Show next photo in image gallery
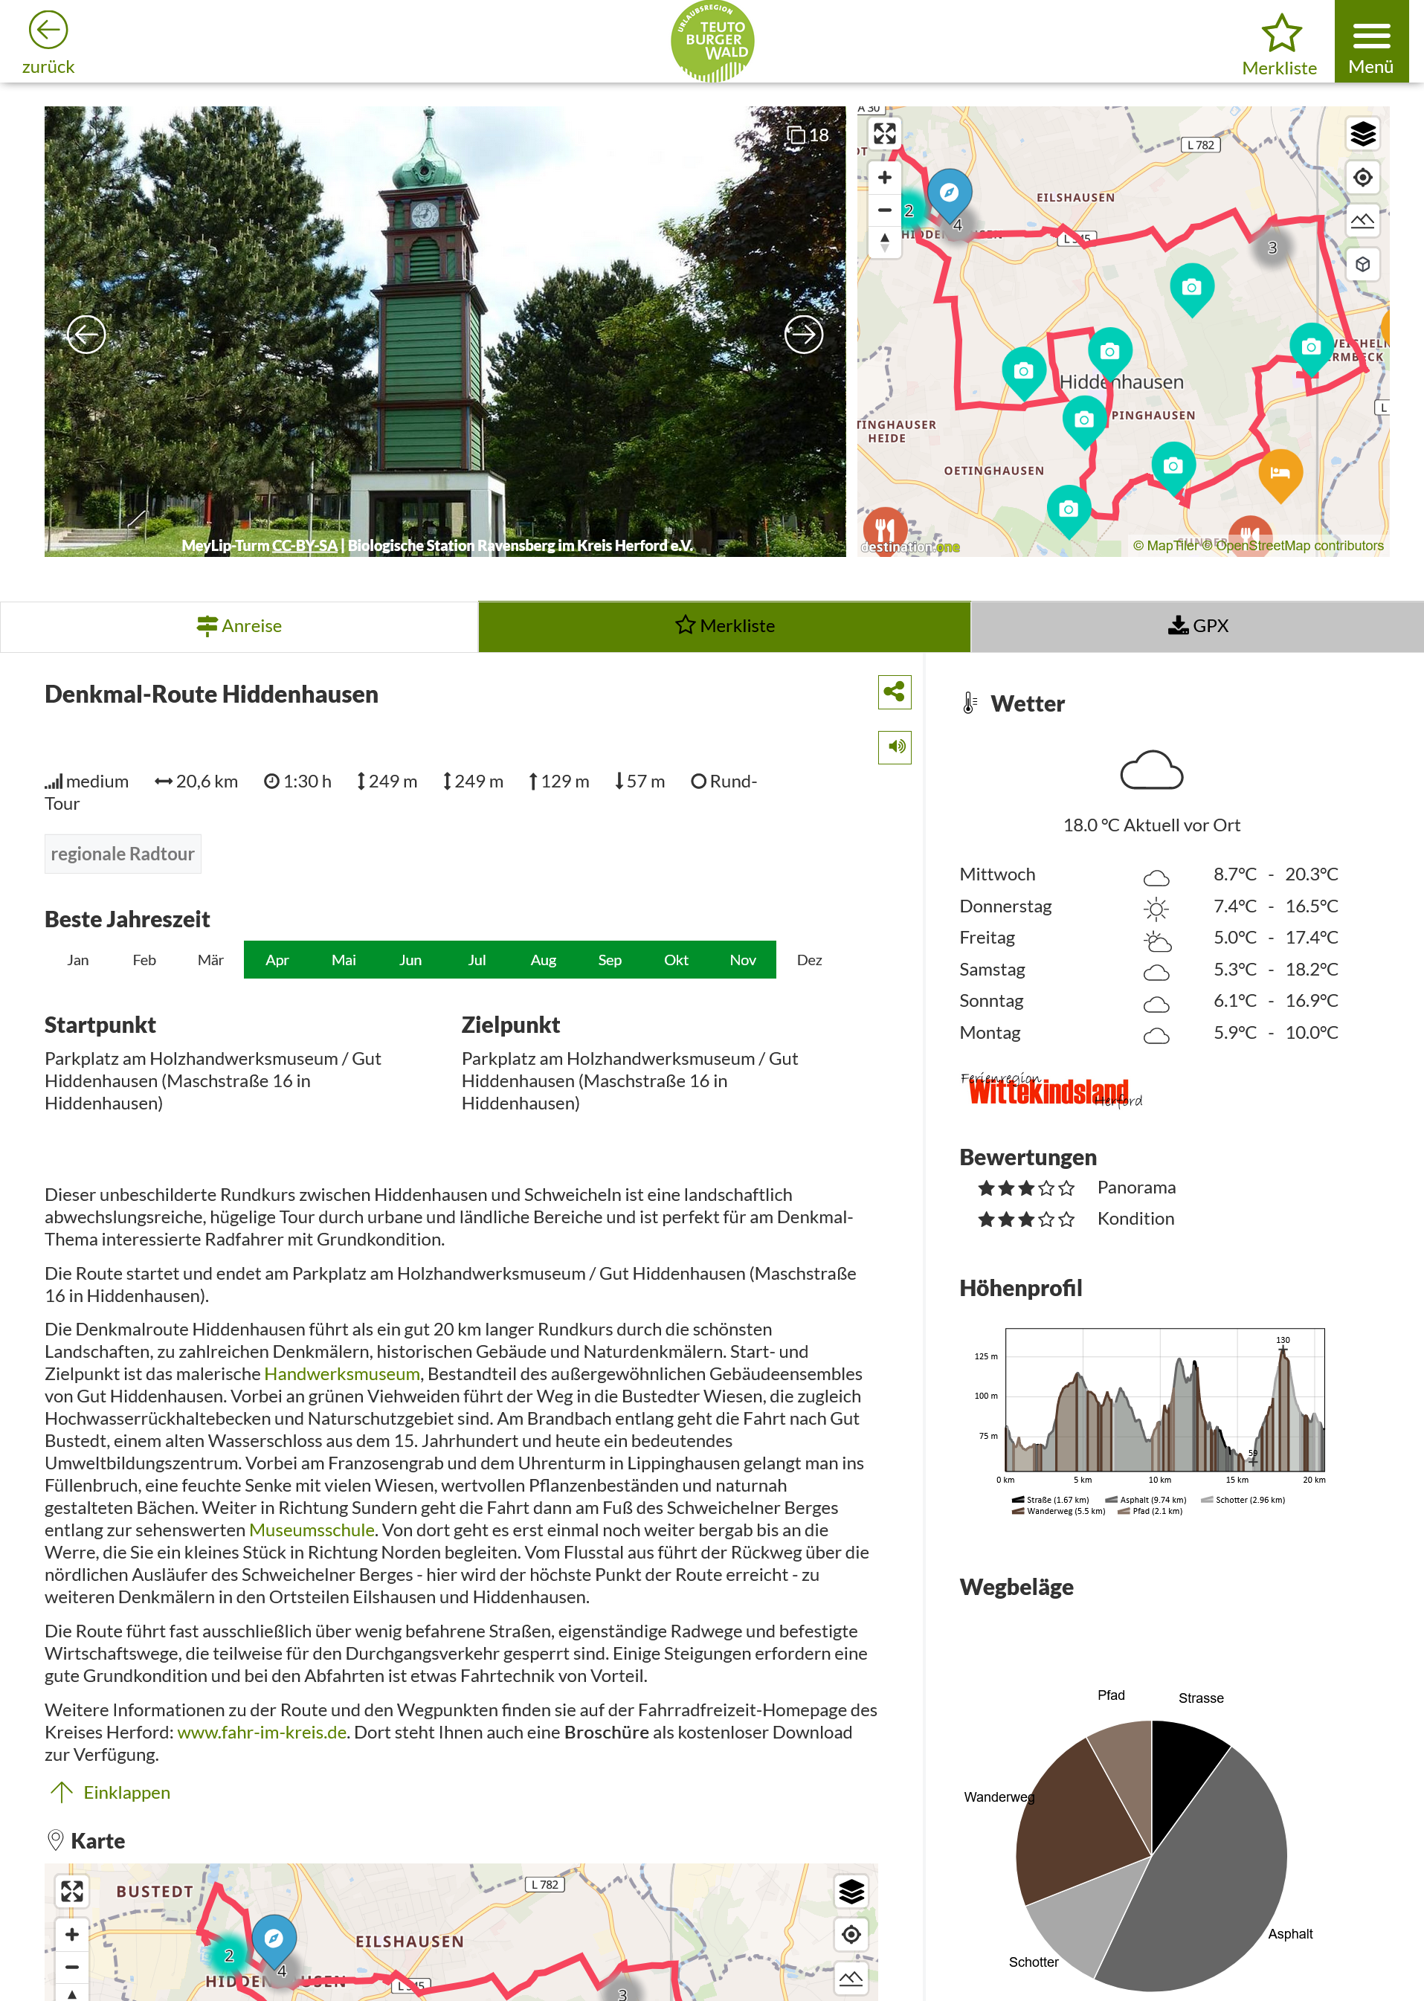 coord(804,334)
